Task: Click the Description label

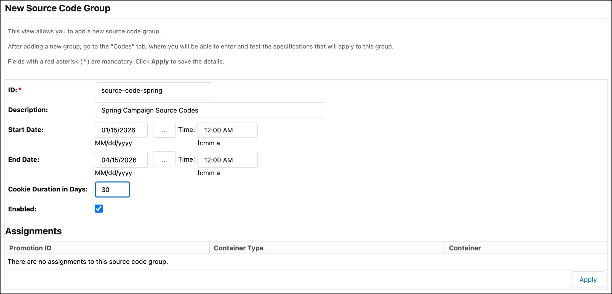Action: (x=28, y=110)
